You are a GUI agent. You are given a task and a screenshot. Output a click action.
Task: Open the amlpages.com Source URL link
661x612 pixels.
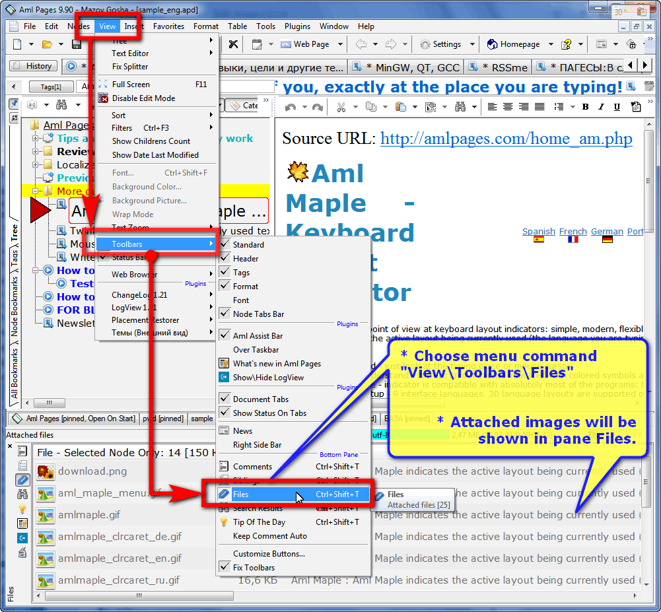pos(506,138)
